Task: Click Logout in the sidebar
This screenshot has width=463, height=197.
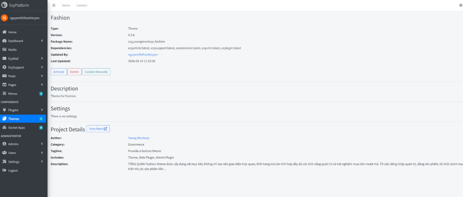Action: [x=13, y=170]
